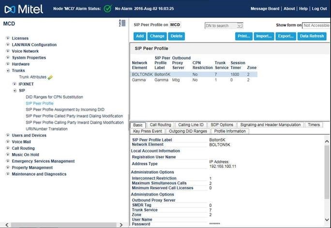Open the SDP Options tab
The image size is (331, 228).
(222, 125)
